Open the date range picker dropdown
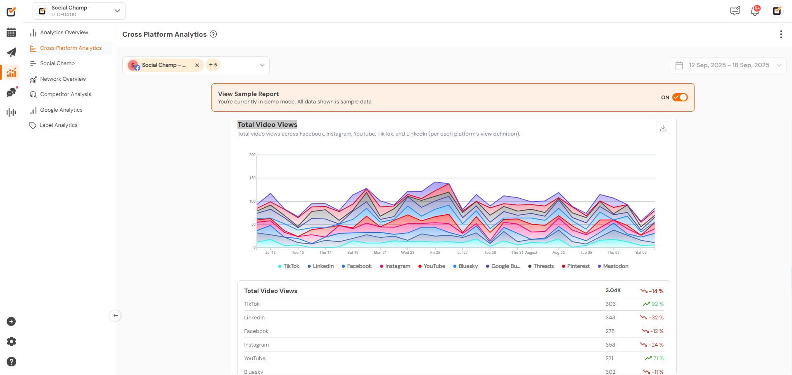Image resolution: width=792 pixels, height=375 pixels. pos(728,65)
